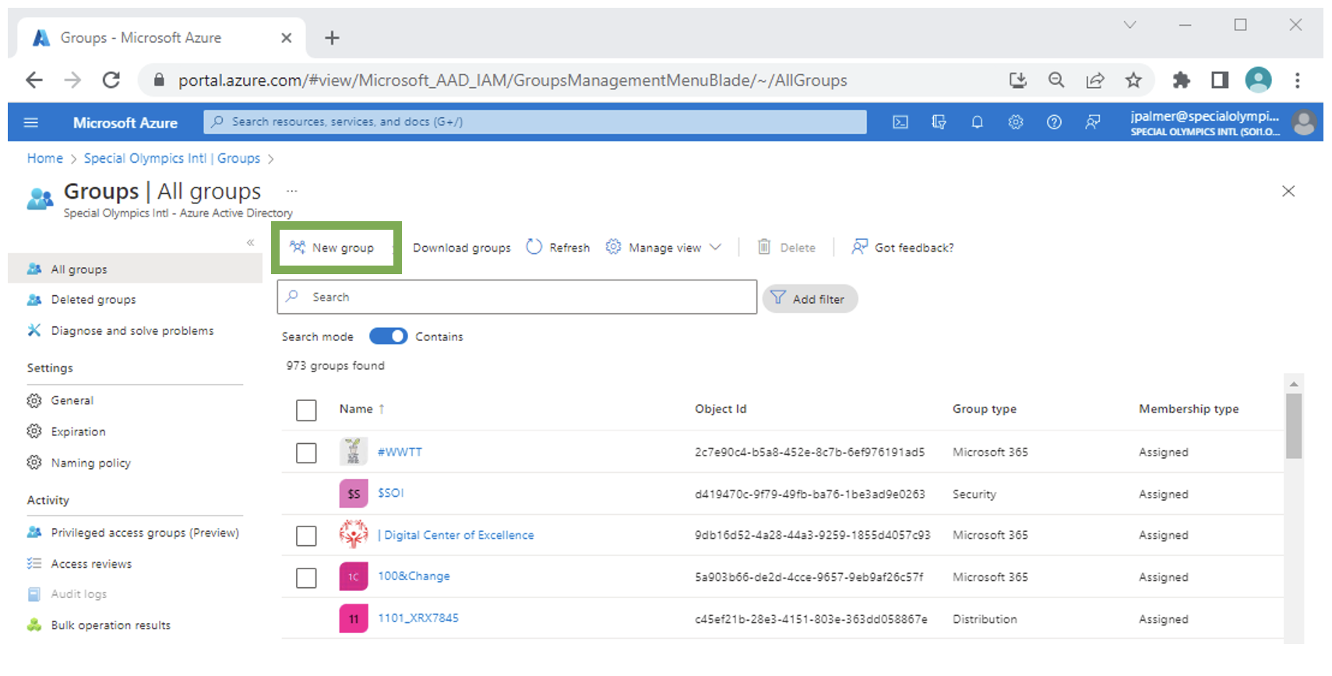Click Got feedback? in the toolbar
Viewport: 1332px width, 676px height.
[x=902, y=248]
